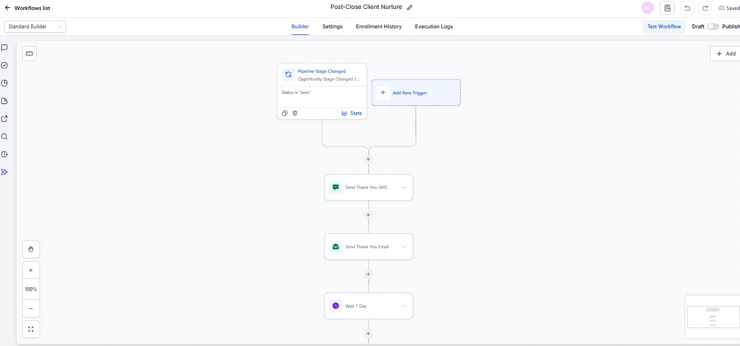Open the search magnifier sidebar icon
The width and height of the screenshot is (740, 346).
pos(4,137)
